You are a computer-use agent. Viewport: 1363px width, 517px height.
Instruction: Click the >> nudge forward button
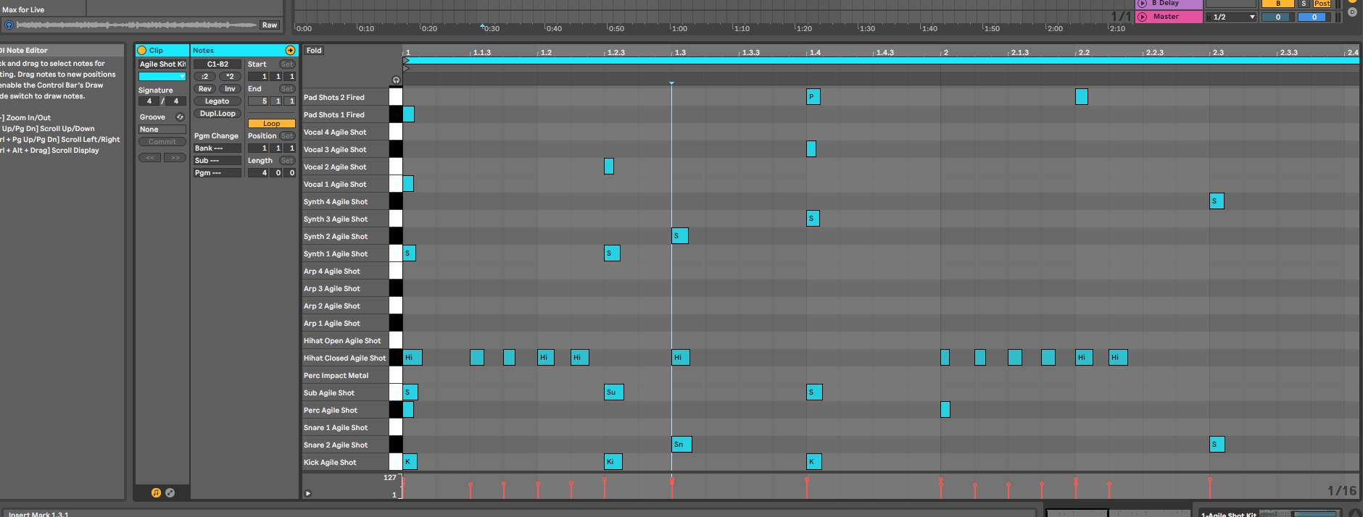(175, 158)
